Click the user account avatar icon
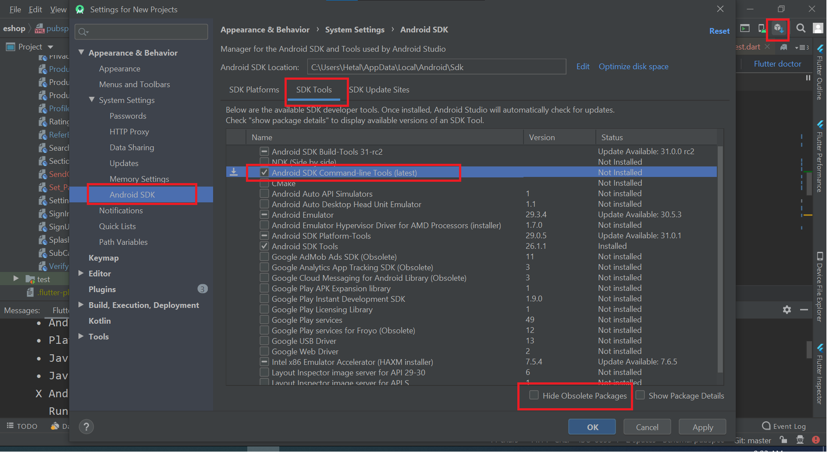The image size is (833, 452). point(818,28)
